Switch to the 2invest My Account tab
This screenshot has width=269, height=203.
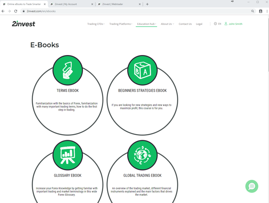coord(72,4)
